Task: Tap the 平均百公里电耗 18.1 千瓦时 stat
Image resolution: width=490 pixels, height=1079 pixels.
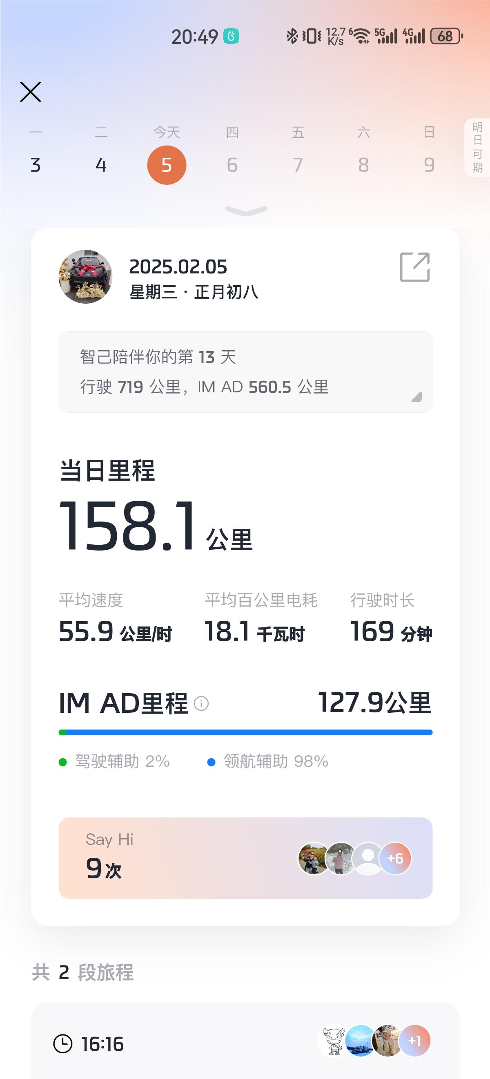Action: 261,618
